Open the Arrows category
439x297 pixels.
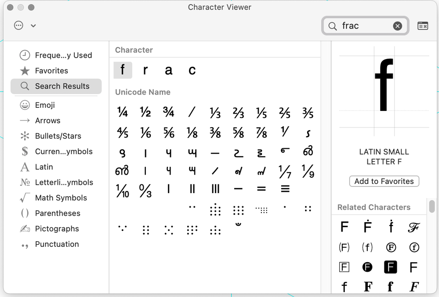coord(47,121)
